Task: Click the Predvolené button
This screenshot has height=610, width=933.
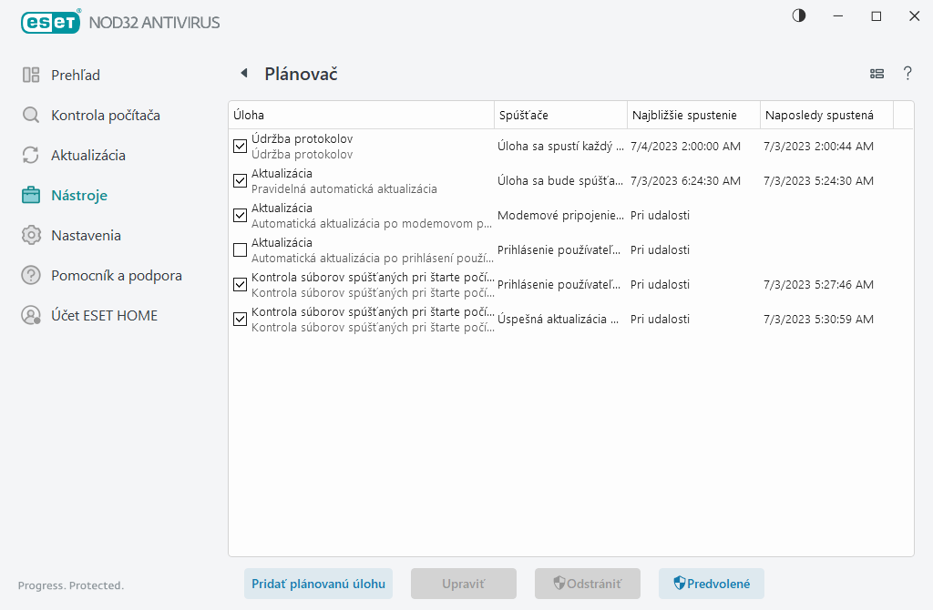Action: tap(711, 584)
